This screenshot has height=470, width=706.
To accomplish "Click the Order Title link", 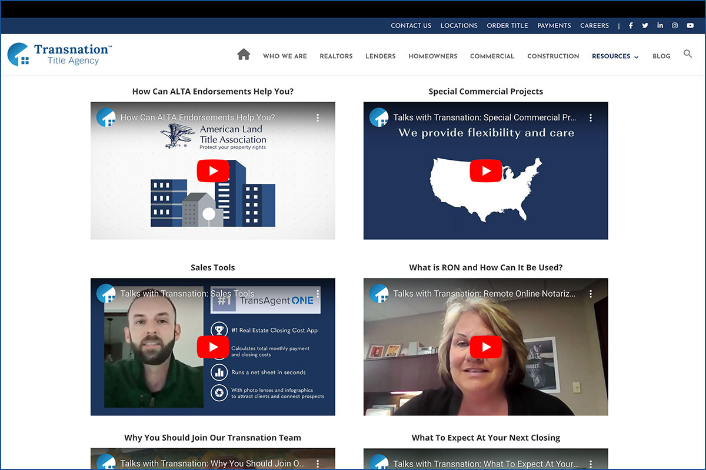I will [507, 26].
